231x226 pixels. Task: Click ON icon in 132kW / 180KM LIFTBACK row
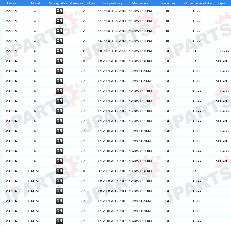click(59, 151)
